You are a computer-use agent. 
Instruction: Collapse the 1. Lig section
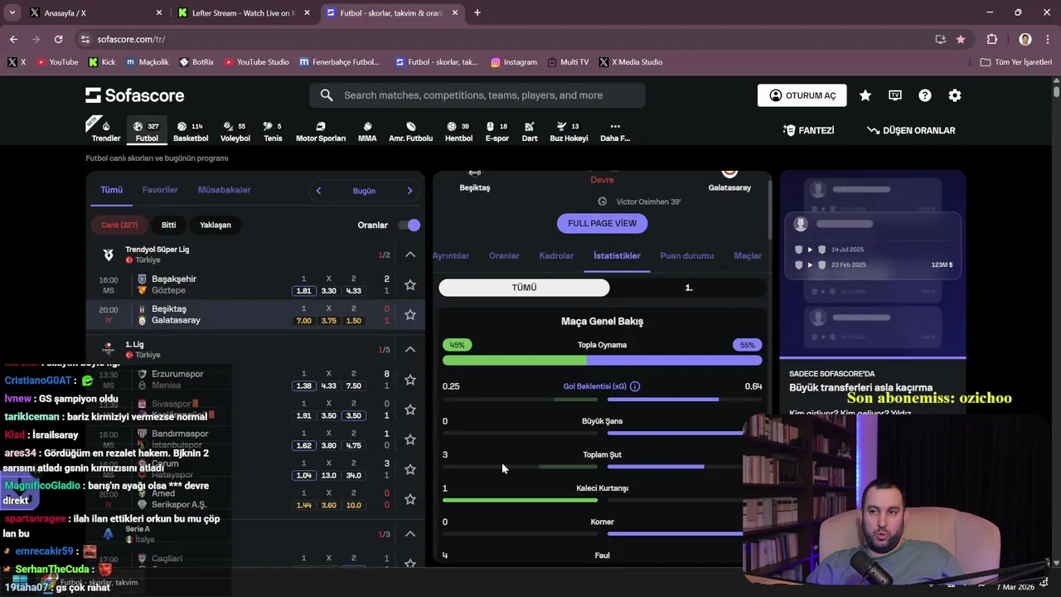pyautogui.click(x=410, y=349)
